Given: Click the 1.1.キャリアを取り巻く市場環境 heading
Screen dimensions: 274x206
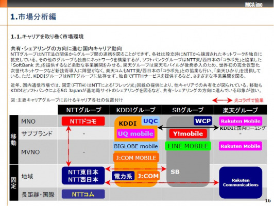Looking at the screenshot, I should point(47,37).
